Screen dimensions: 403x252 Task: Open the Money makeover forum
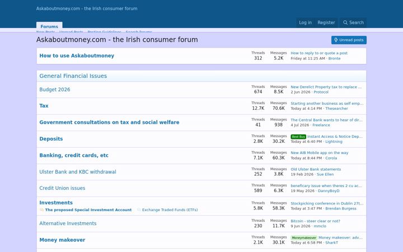click(62, 240)
